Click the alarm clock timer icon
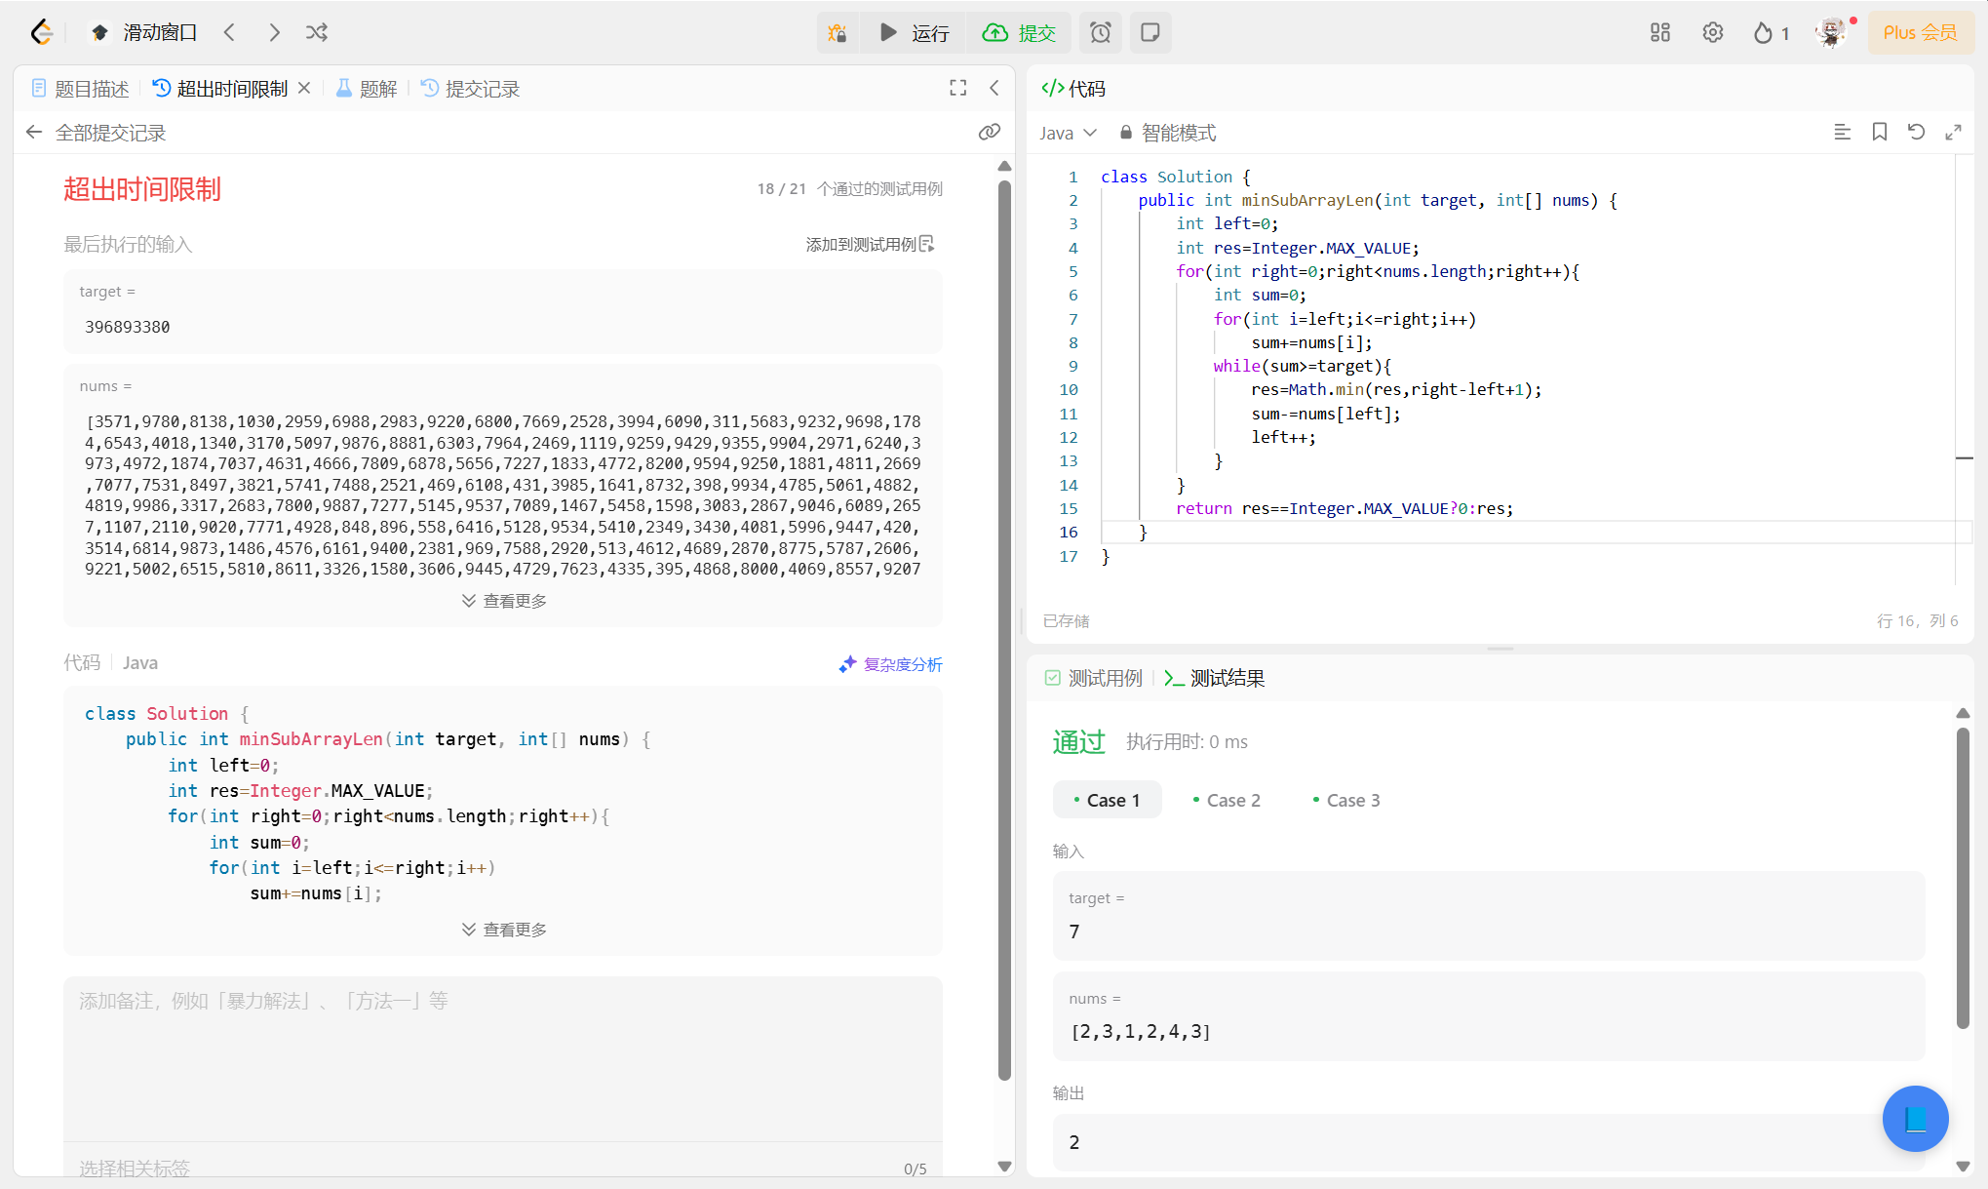This screenshot has width=1988, height=1189. (1100, 33)
